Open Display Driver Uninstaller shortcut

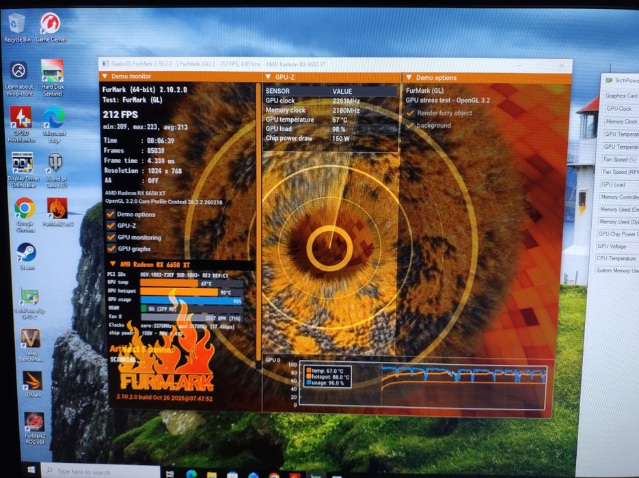coord(23,170)
